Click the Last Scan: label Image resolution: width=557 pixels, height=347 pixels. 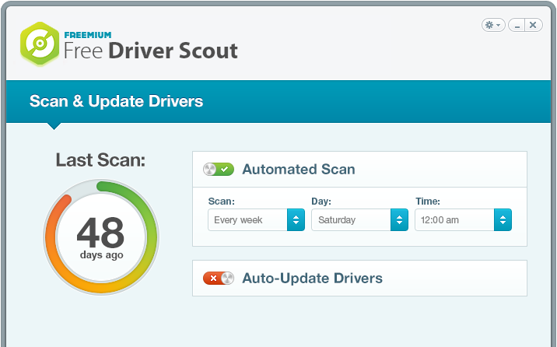click(100, 160)
